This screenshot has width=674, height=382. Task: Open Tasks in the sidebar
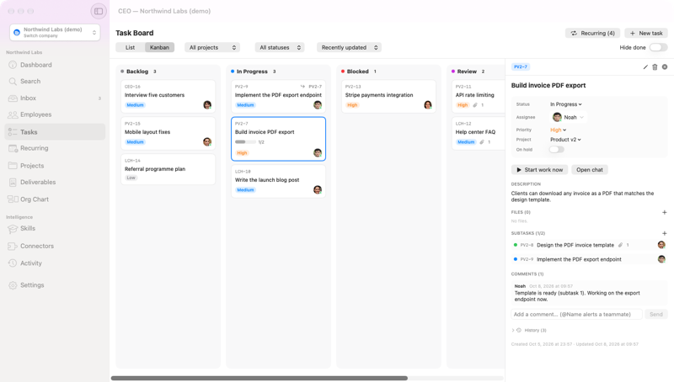55,132
